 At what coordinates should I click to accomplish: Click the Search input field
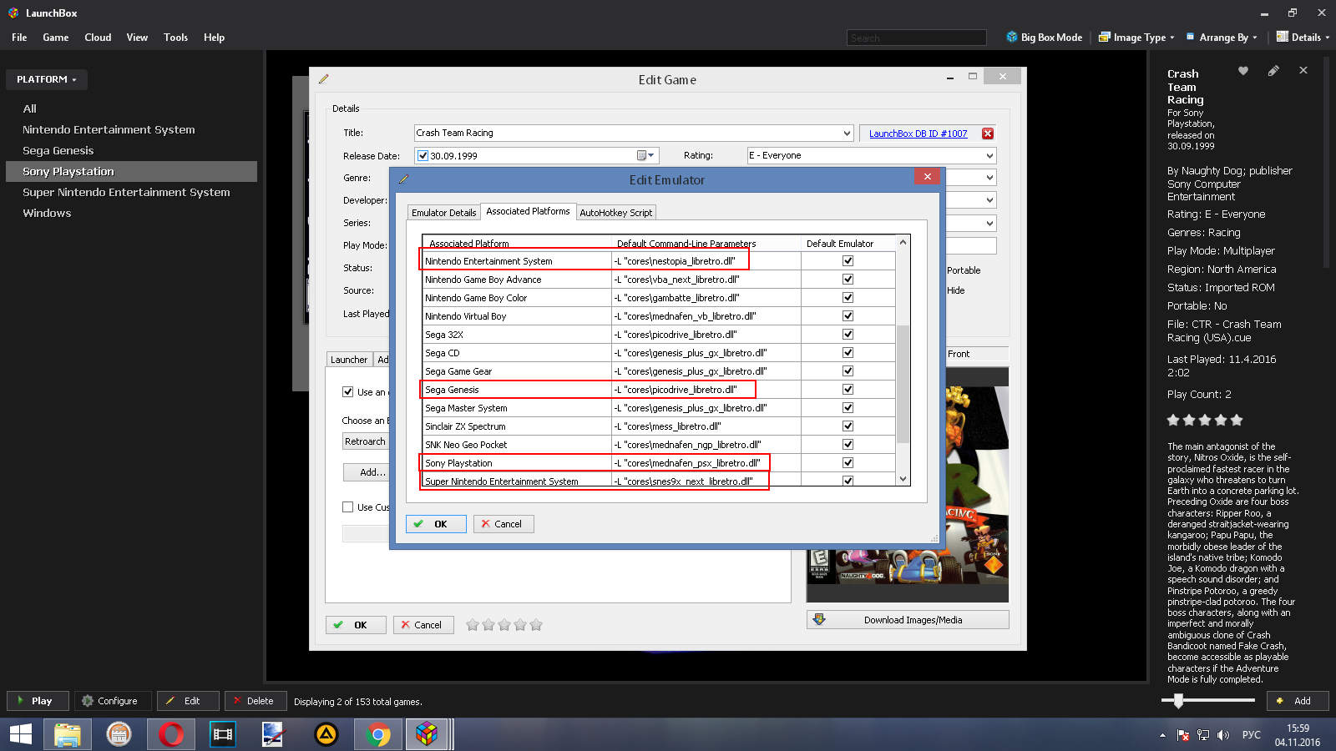(917, 38)
